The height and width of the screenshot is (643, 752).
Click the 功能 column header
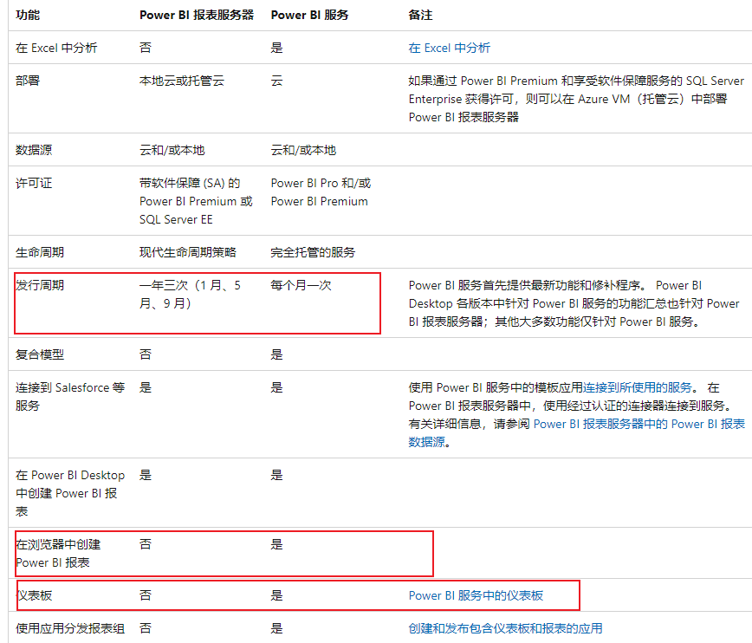point(28,16)
